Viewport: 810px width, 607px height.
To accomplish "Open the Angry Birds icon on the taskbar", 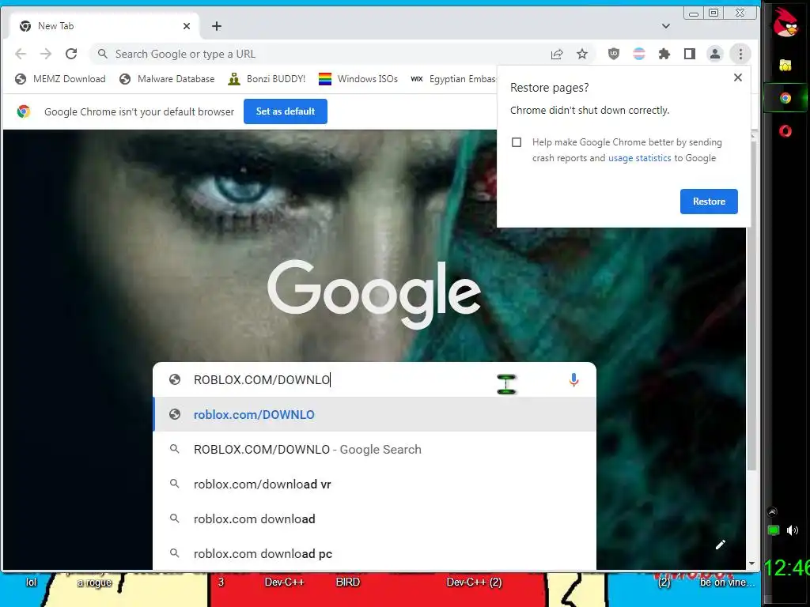I will (785, 23).
